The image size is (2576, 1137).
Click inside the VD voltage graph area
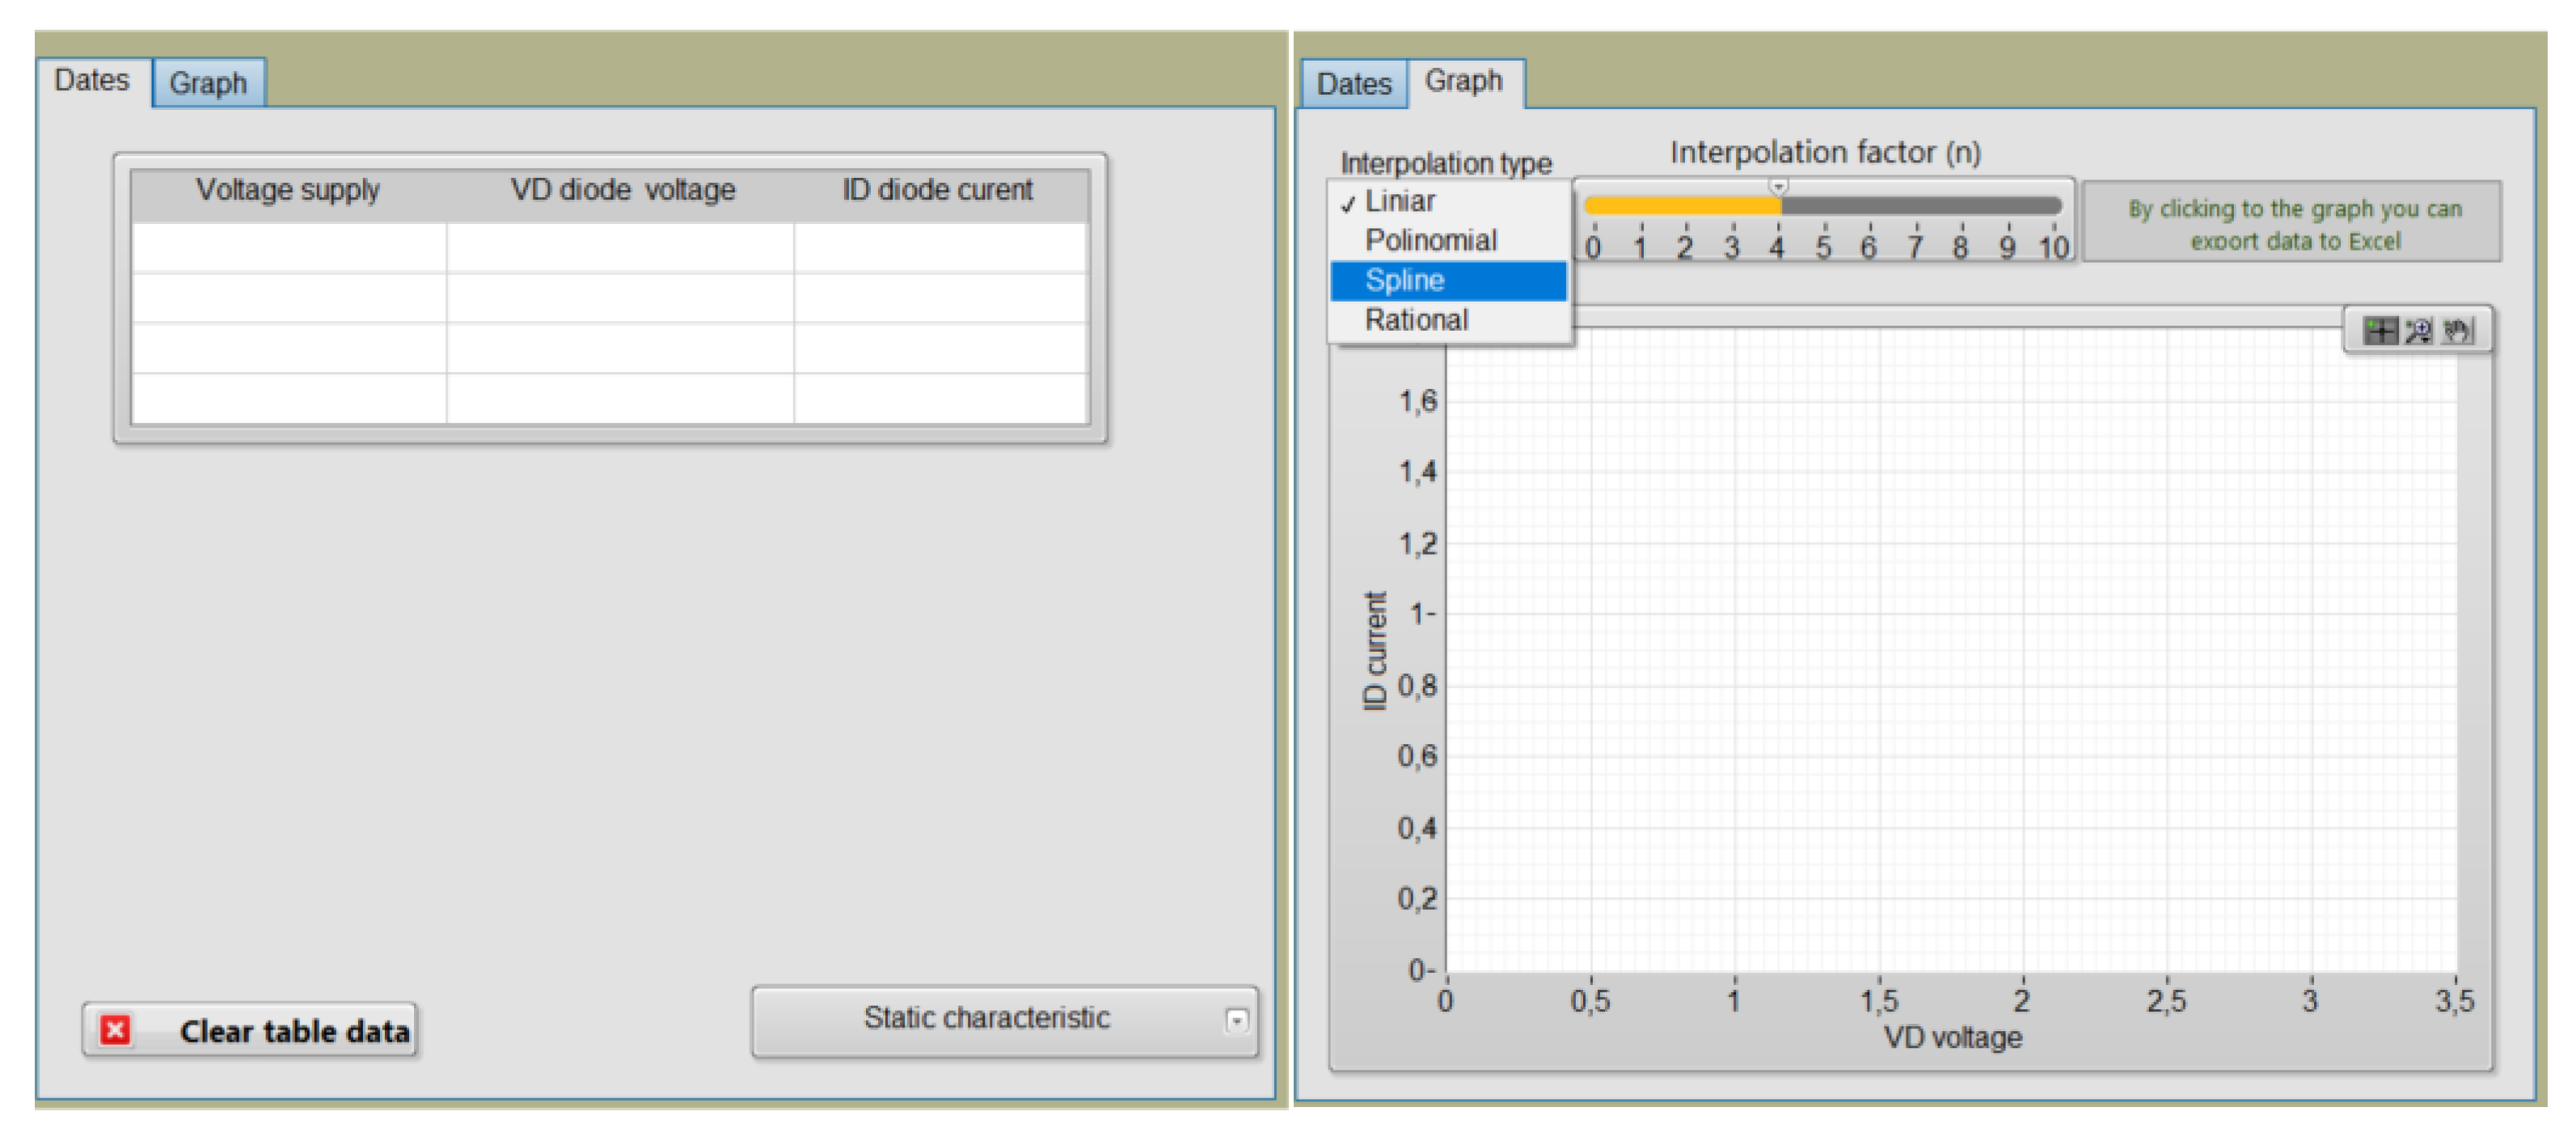[x=1950, y=650]
